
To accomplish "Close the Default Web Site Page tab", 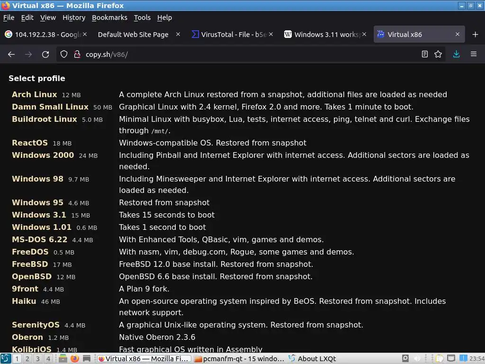I will (178, 34).
